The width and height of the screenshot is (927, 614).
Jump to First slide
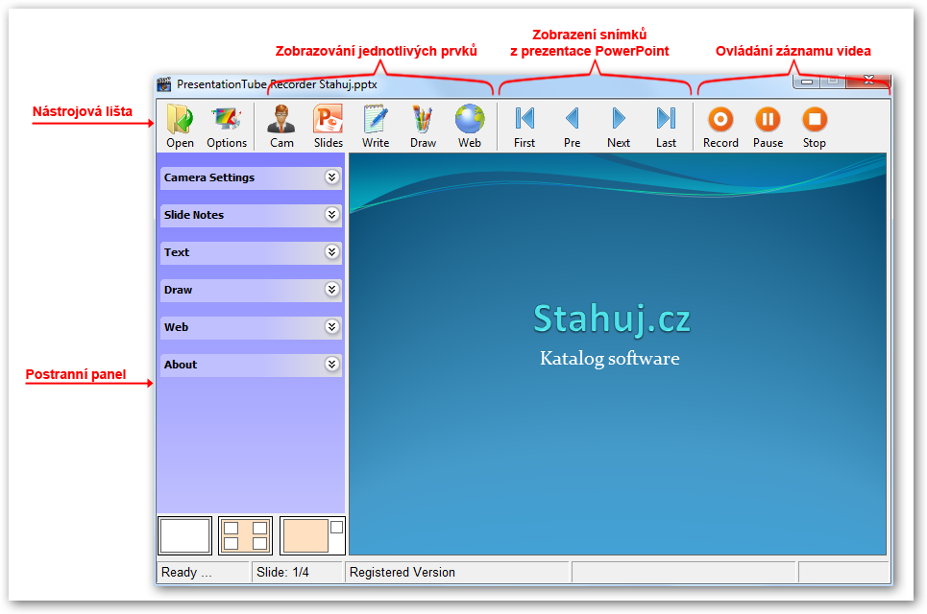tap(524, 126)
